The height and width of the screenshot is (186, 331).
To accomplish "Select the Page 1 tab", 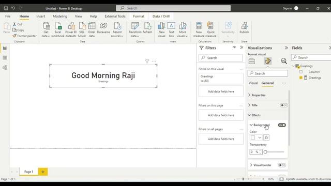I will [29, 172].
